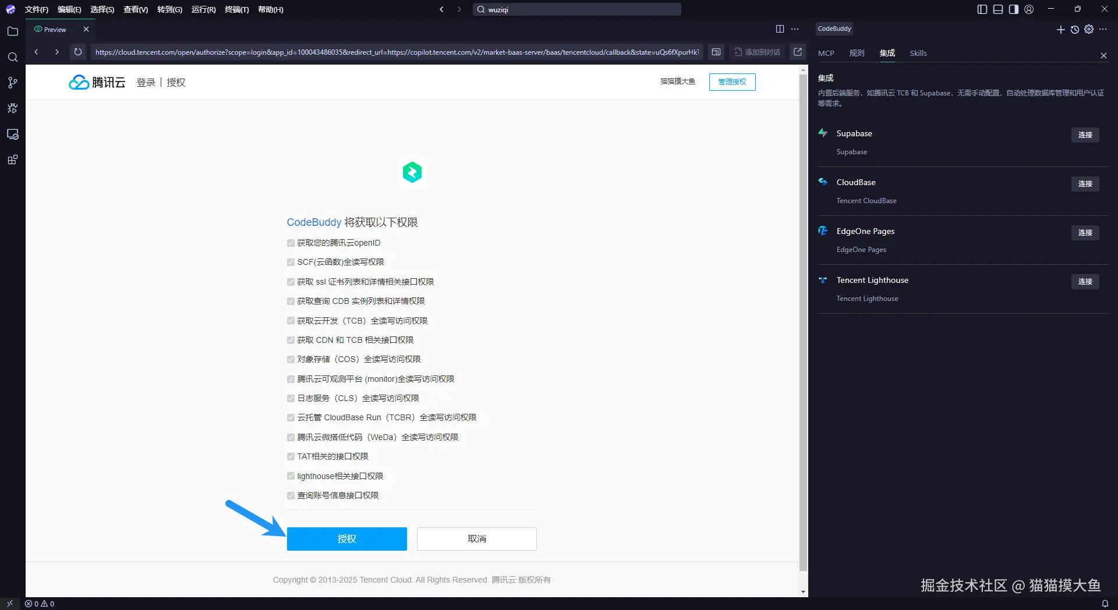Toggle the primary sidebar layout icon

982,9
